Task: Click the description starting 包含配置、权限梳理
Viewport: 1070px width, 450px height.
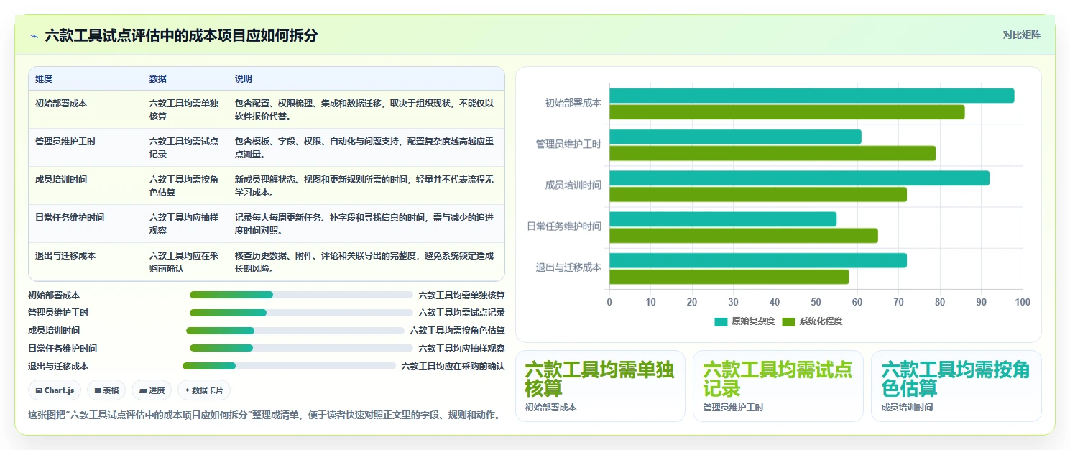Action: pyautogui.click(x=364, y=109)
